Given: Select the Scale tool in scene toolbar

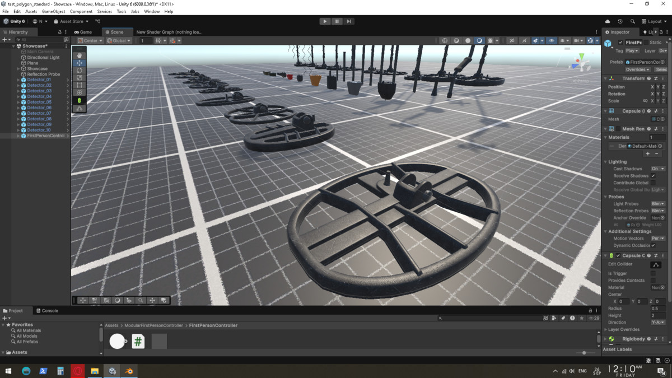Looking at the screenshot, I should 80,78.
